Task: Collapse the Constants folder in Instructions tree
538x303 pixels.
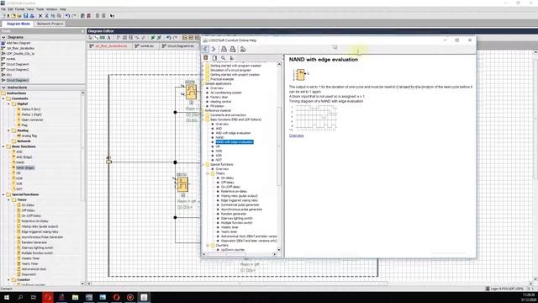Action: pos(3,98)
